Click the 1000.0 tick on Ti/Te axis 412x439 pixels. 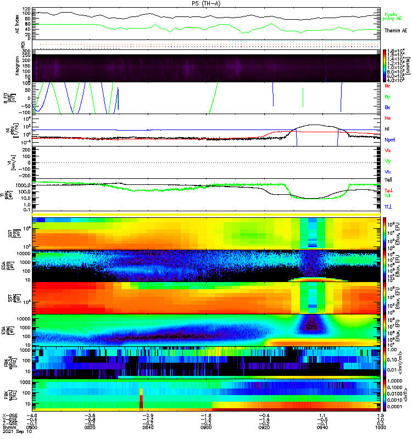[x=23, y=185]
